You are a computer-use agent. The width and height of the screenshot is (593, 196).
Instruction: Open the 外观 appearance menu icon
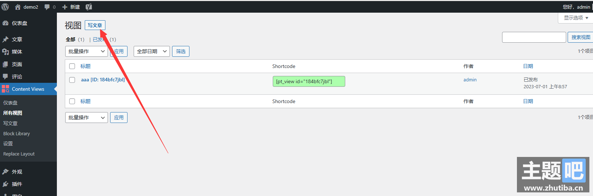tap(5, 172)
